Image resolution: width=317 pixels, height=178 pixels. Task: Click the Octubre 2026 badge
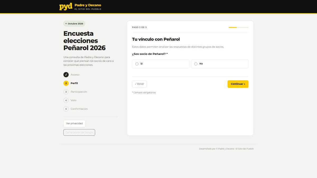(x=74, y=24)
